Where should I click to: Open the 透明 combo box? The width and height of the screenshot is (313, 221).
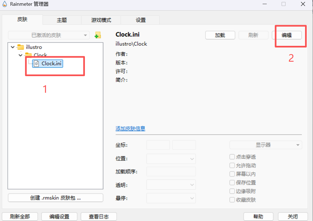click(x=171, y=185)
